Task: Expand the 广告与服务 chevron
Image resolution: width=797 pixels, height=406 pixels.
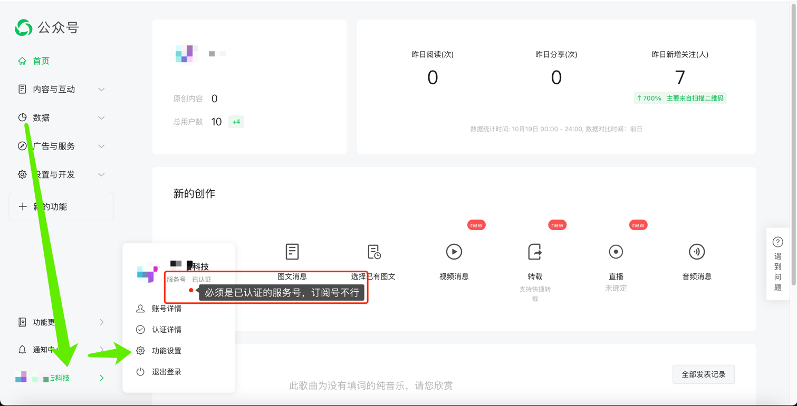Action: (x=101, y=146)
